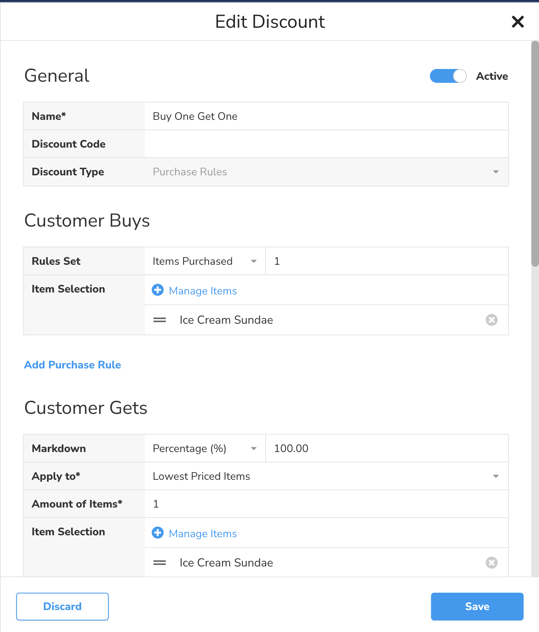
Task: Close the Edit Discount dialog
Action: coord(517,22)
